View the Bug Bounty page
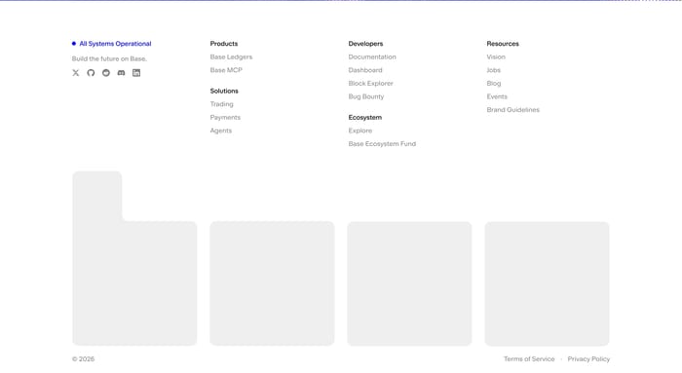The width and height of the screenshot is (682, 373). click(x=366, y=96)
